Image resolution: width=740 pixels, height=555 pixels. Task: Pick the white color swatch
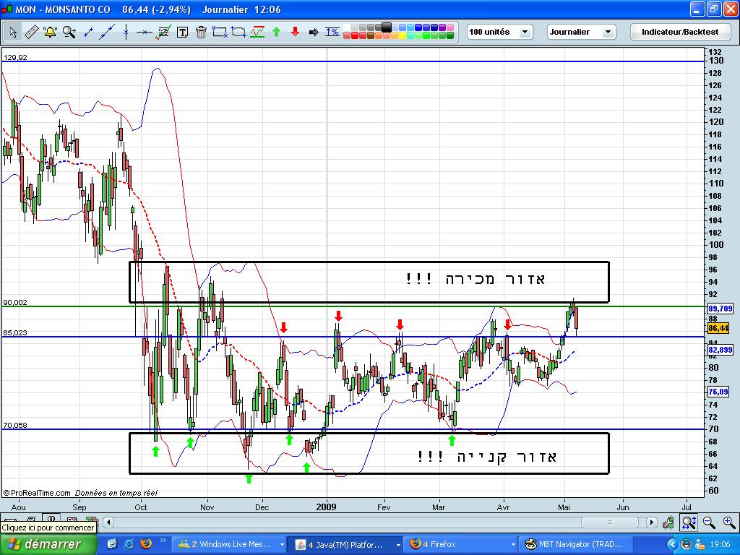tap(346, 27)
